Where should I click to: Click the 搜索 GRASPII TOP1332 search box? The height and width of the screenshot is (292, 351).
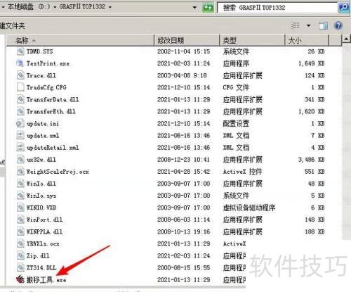coord(277,8)
